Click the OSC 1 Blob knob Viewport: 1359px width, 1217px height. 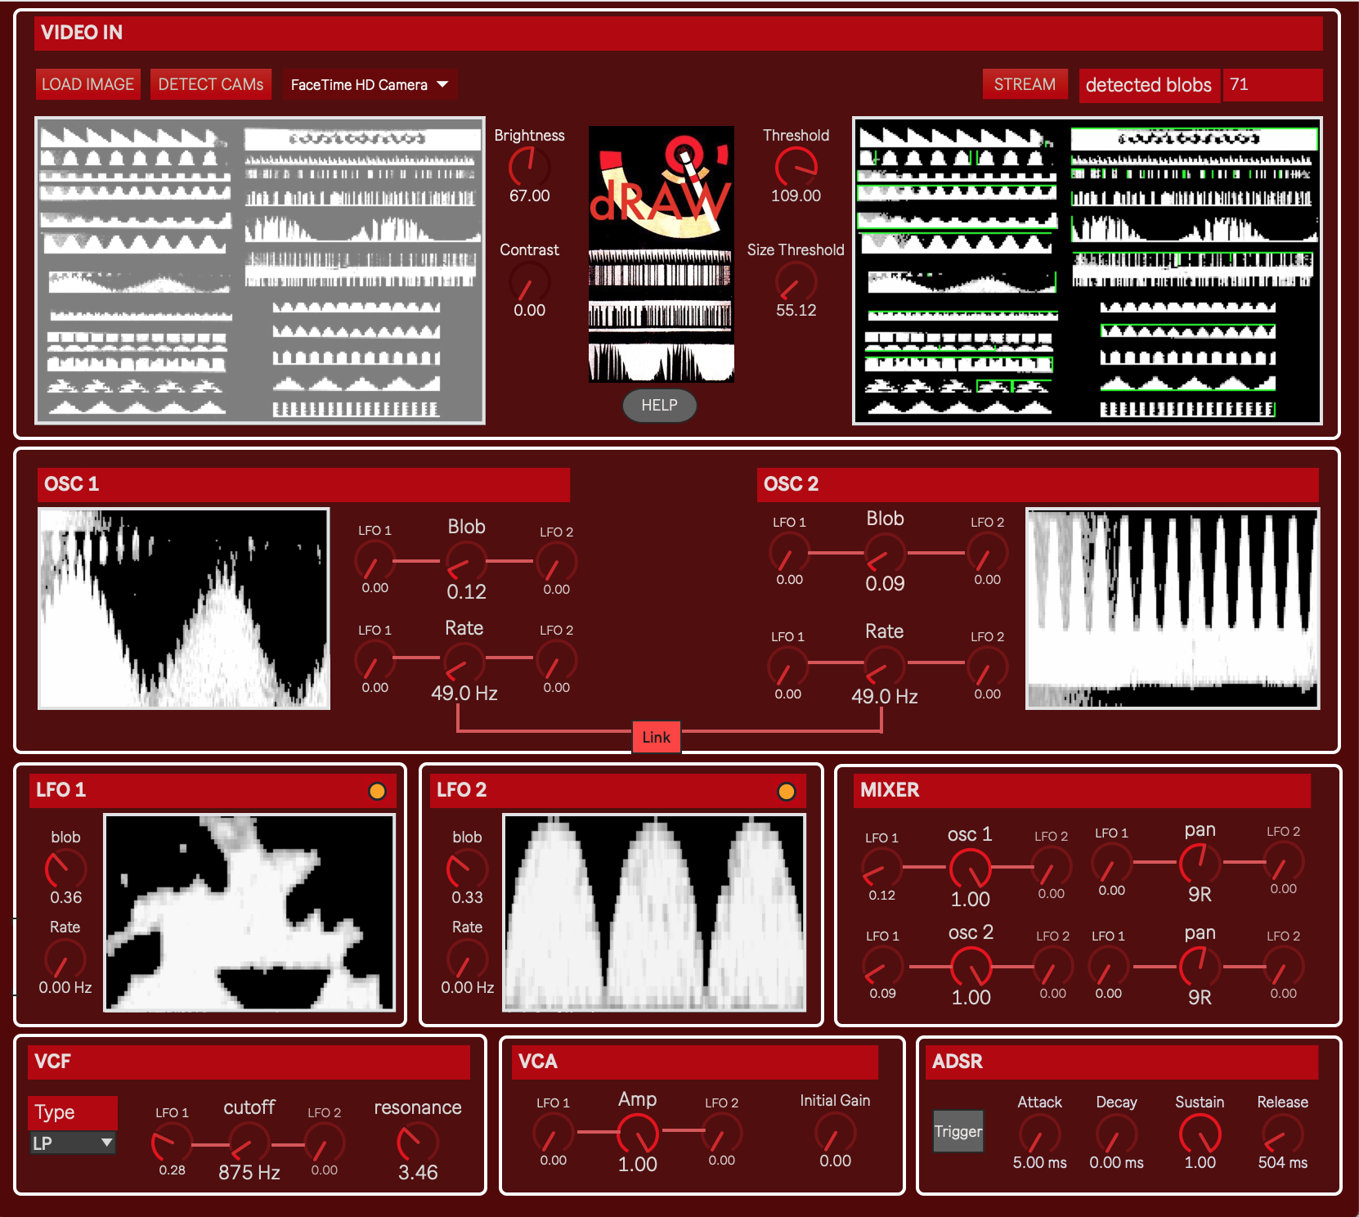(x=466, y=562)
